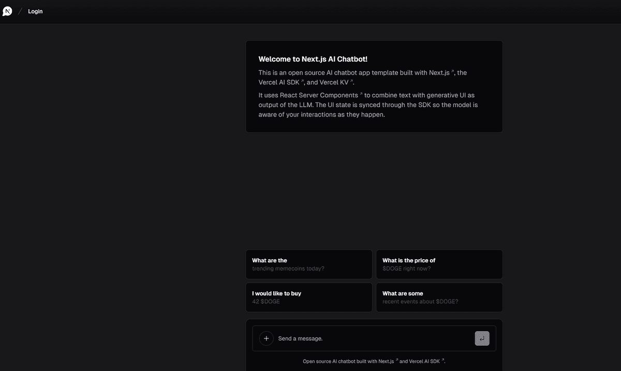The width and height of the screenshot is (621, 371).
Task: Click external arrow after footer Vercel AI SDK
Action: click(x=442, y=360)
